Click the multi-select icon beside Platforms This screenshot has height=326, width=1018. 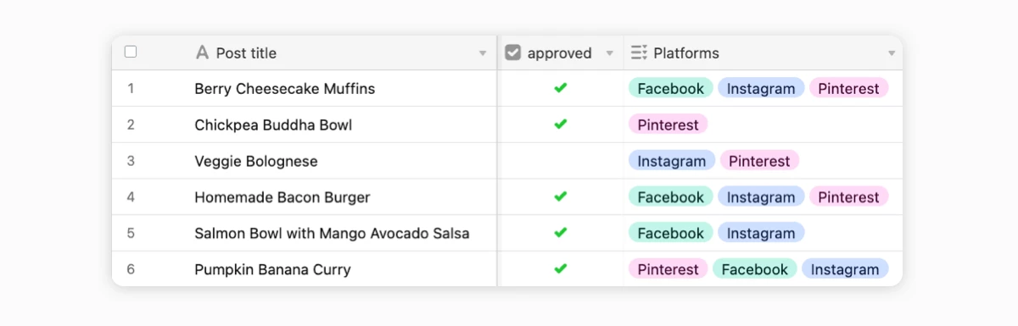coord(639,52)
